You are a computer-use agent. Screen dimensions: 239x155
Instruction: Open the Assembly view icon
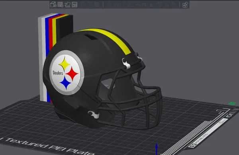[185, 4]
